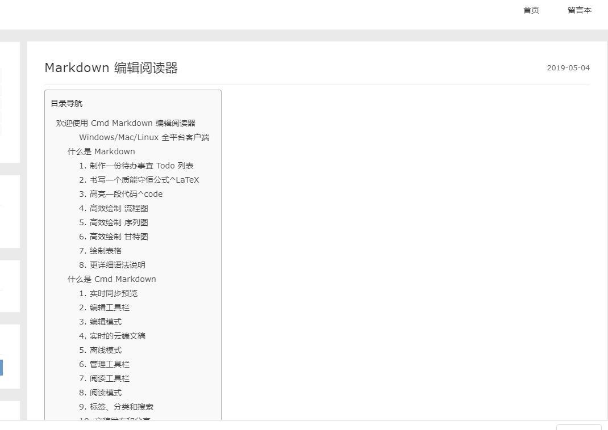Open the 高效绘制 序列图 section link

[x=118, y=222]
